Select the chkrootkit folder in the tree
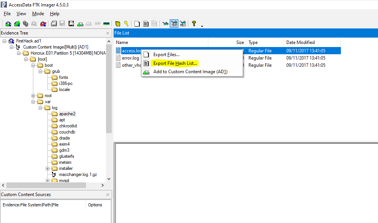 point(68,126)
